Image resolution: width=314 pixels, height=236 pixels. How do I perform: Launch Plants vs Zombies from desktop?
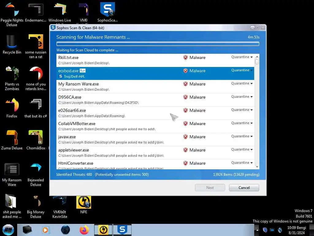(12, 78)
